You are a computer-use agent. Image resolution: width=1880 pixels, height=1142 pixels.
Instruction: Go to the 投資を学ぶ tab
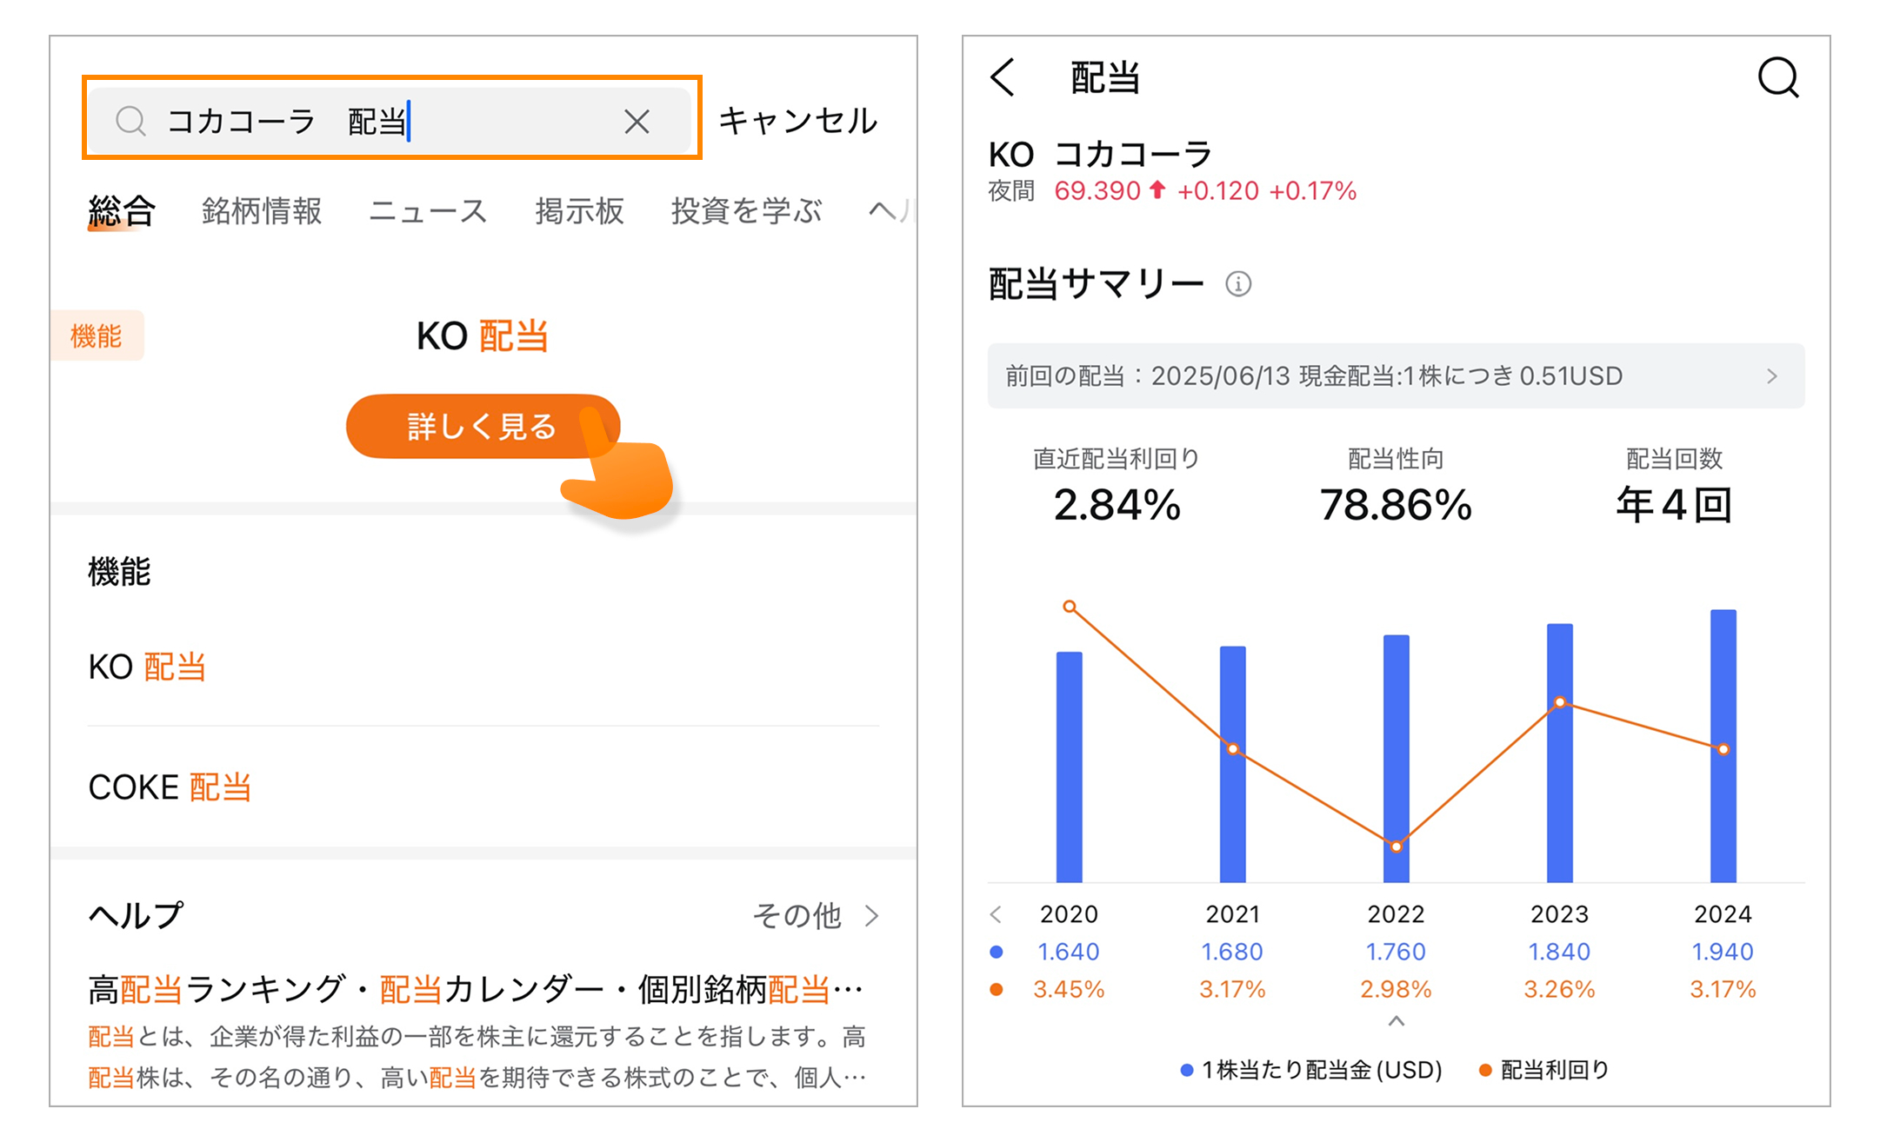coord(746,211)
